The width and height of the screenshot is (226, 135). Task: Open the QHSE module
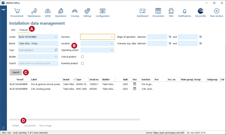click(x=48, y=13)
